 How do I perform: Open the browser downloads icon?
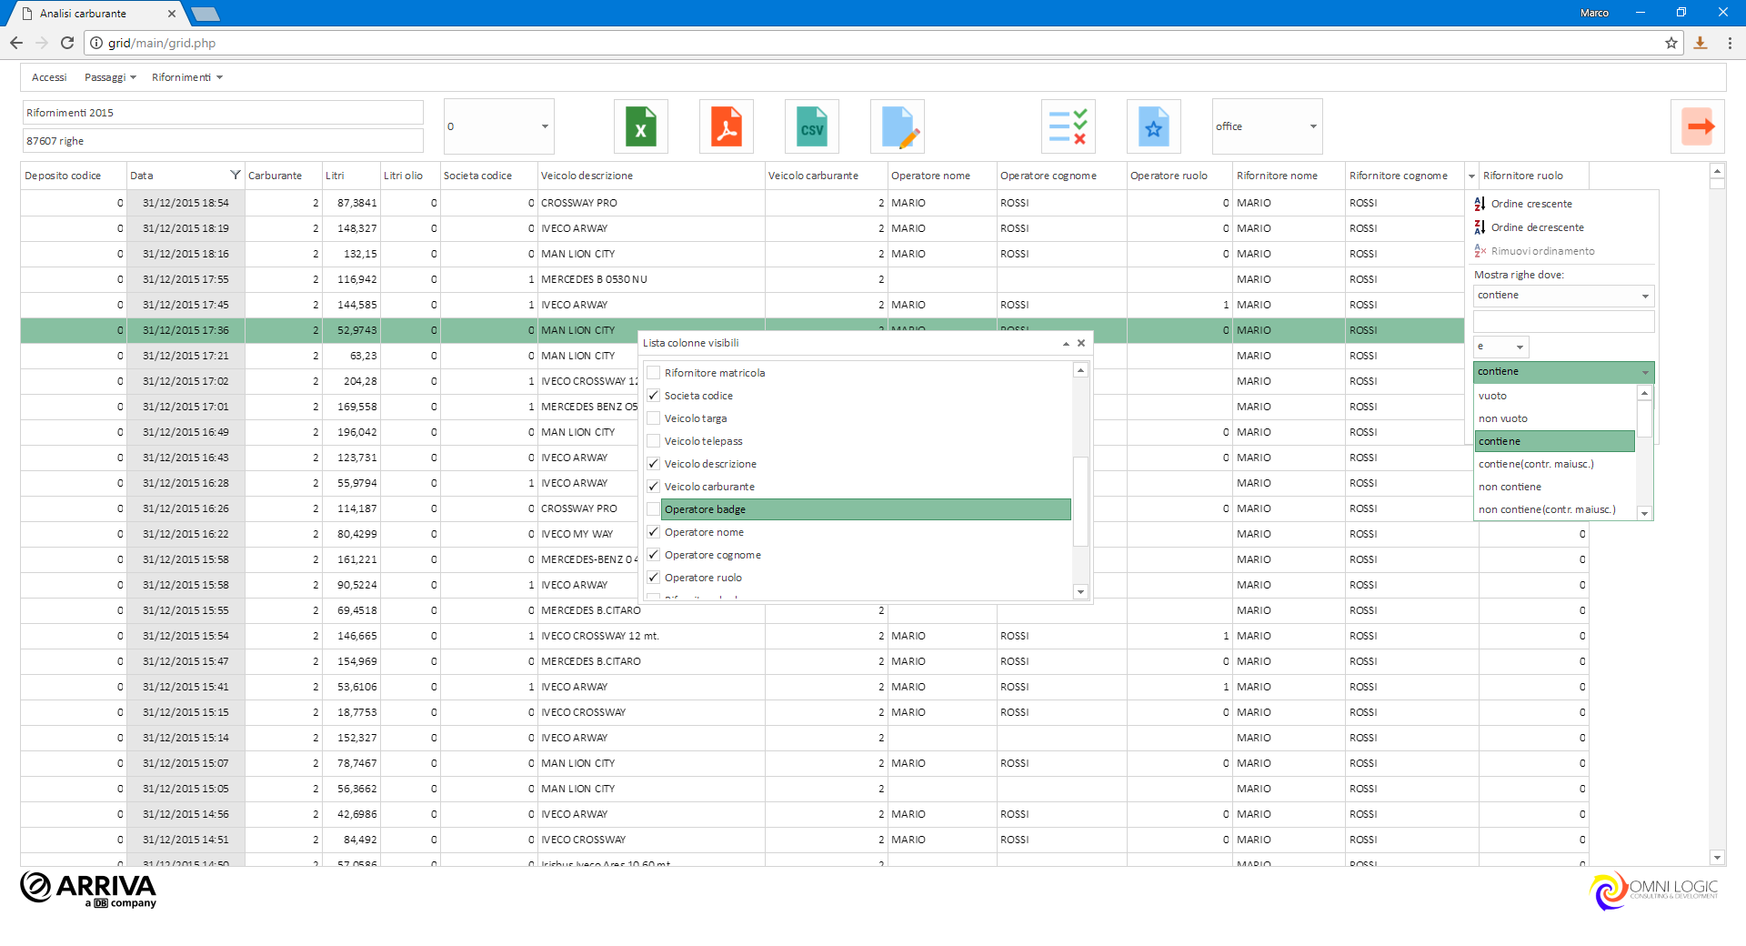(x=1701, y=43)
